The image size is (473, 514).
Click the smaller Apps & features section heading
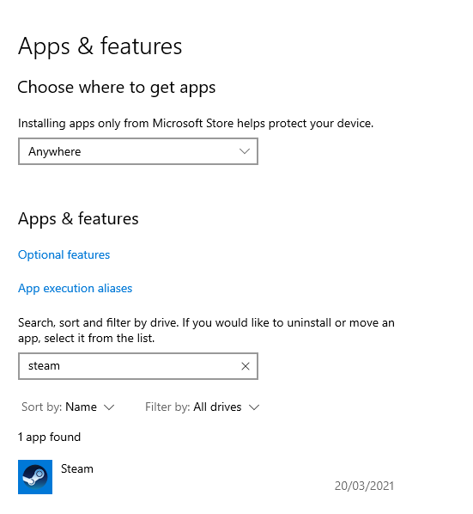tap(78, 218)
